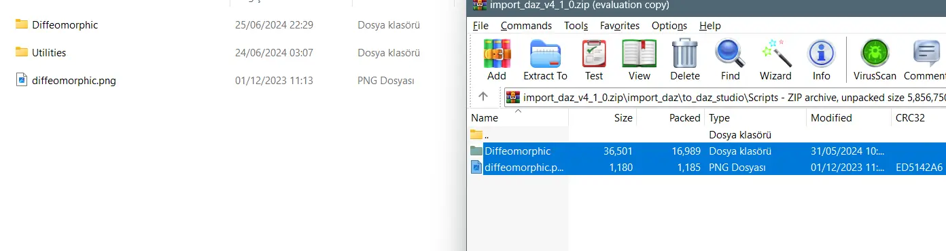Select the '..' parent row in WinRAR
Image resolution: width=946 pixels, height=251 pixels.
click(707, 134)
